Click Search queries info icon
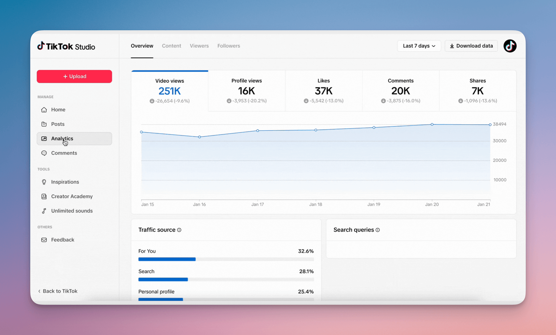556x335 pixels. click(378, 230)
